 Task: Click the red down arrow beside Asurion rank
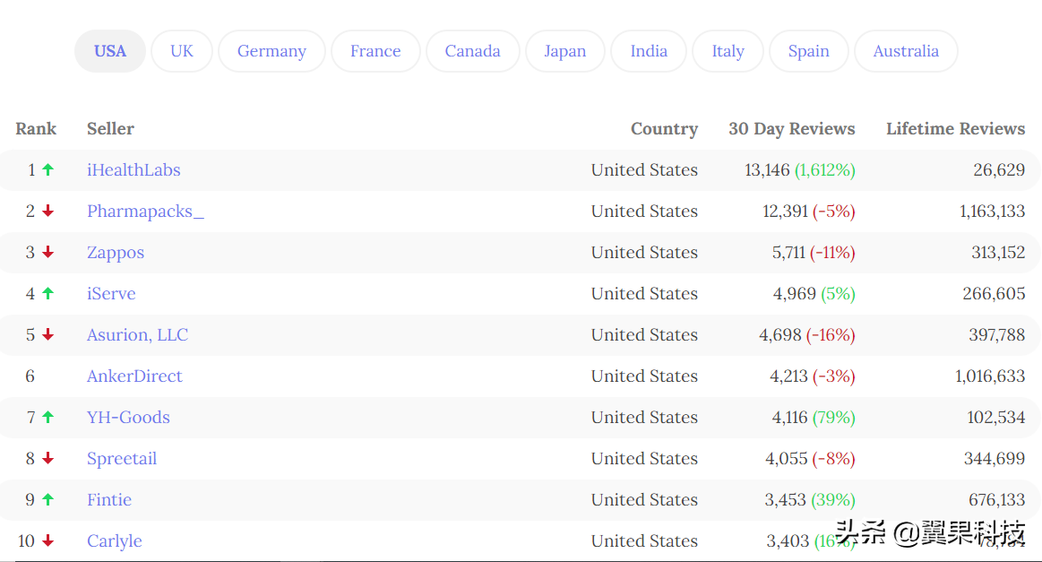47,334
